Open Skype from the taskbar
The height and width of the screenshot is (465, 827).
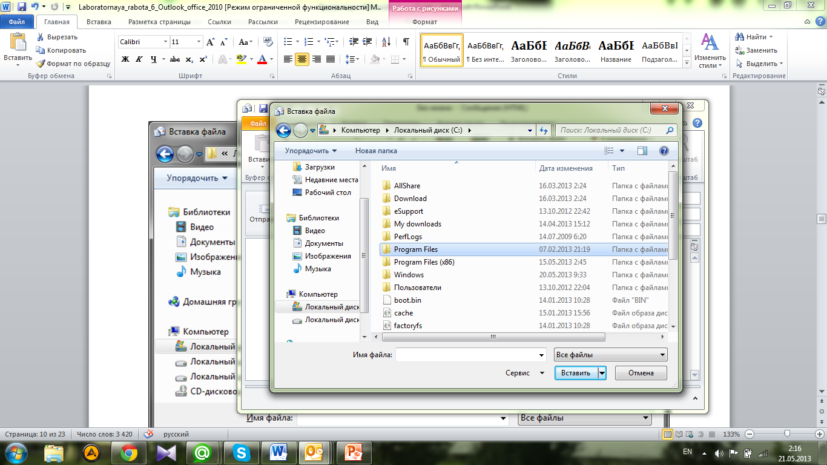[240, 452]
